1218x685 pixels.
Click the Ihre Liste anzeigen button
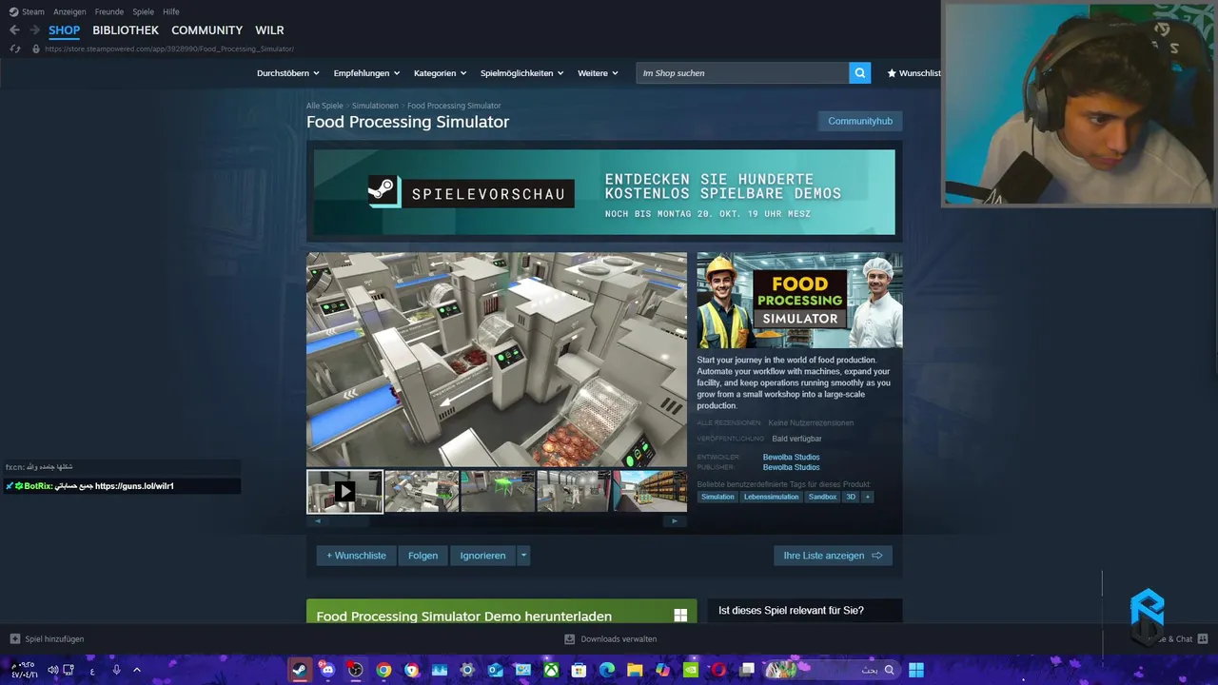click(x=833, y=556)
